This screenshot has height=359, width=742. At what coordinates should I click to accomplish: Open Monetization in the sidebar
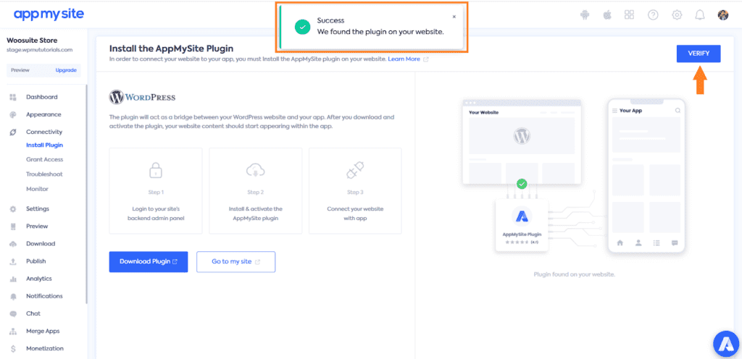coord(44,349)
